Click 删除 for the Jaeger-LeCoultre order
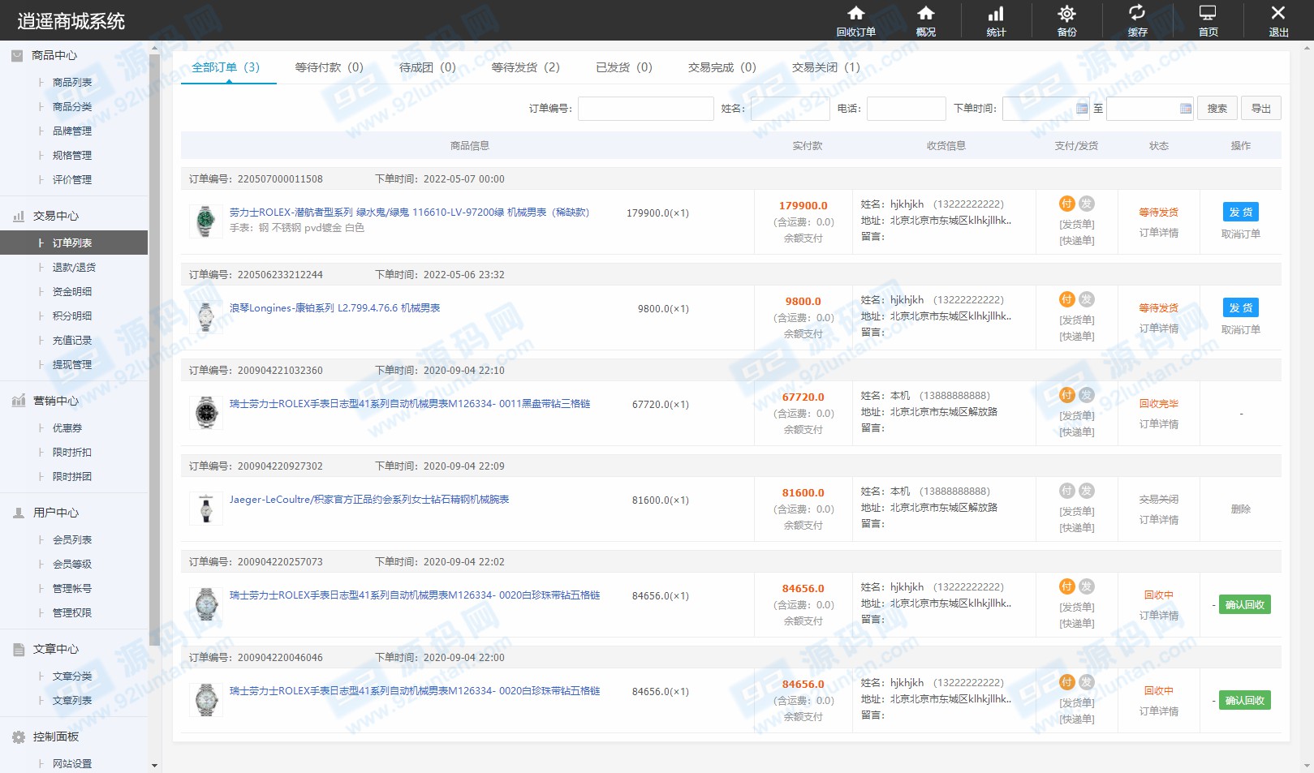This screenshot has height=773, width=1314. (x=1240, y=509)
